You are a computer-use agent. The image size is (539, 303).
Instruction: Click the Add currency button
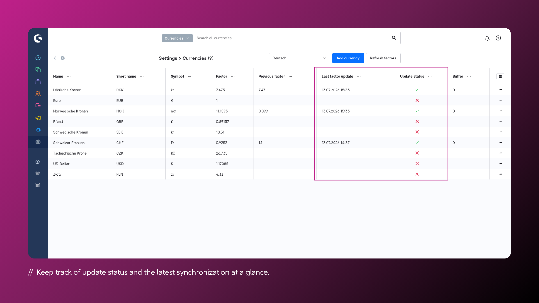pyautogui.click(x=348, y=58)
